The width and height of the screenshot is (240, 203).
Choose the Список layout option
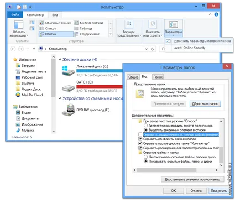(x=48, y=28)
